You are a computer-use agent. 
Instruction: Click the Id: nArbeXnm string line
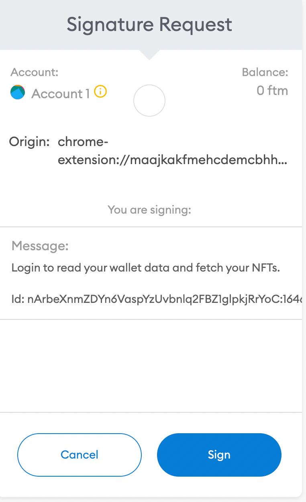click(x=157, y=299)
